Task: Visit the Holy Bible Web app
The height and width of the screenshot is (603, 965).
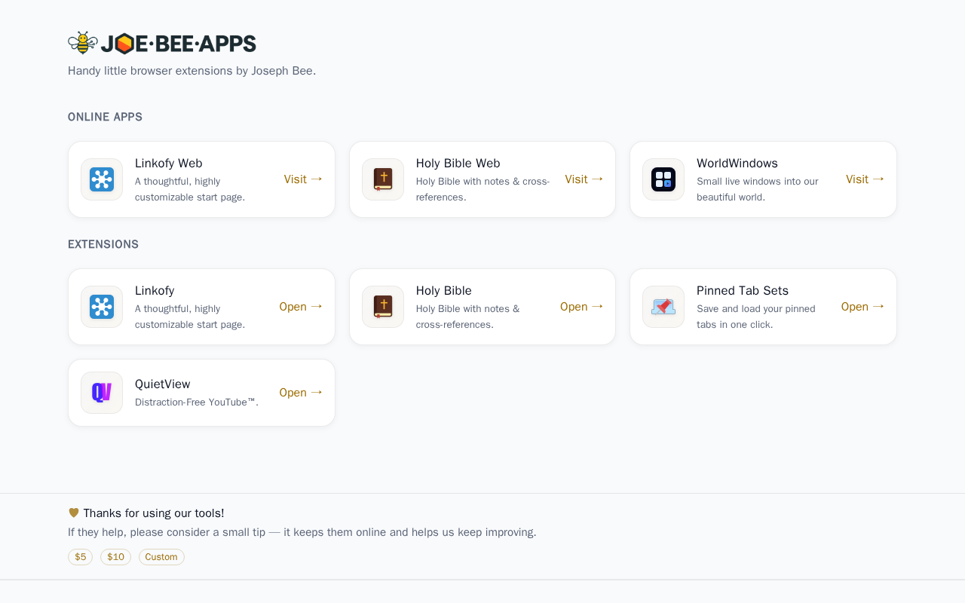Action: [x=584, y=179]
